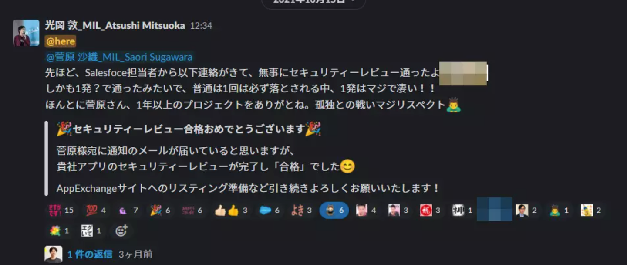Click the 100 emoji reaction

coord(95,211)
